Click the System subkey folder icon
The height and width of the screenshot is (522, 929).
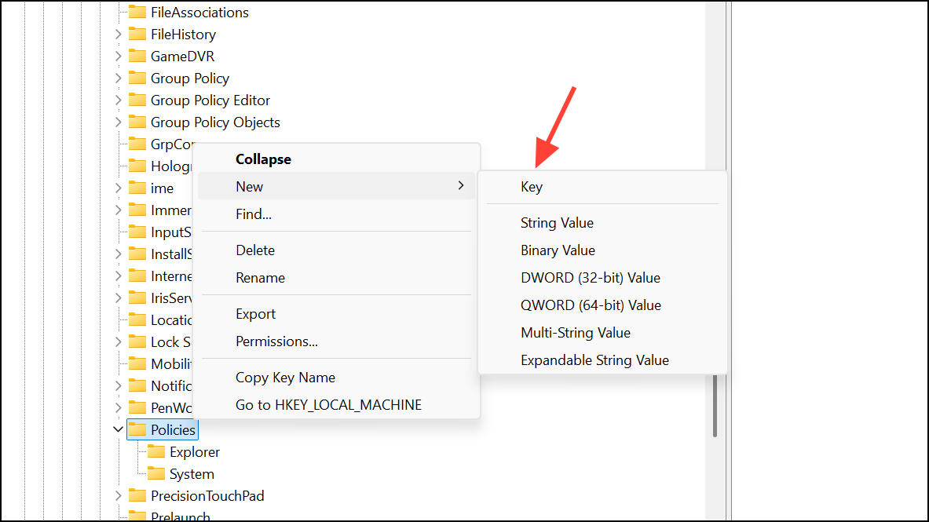tap(156, 473)
